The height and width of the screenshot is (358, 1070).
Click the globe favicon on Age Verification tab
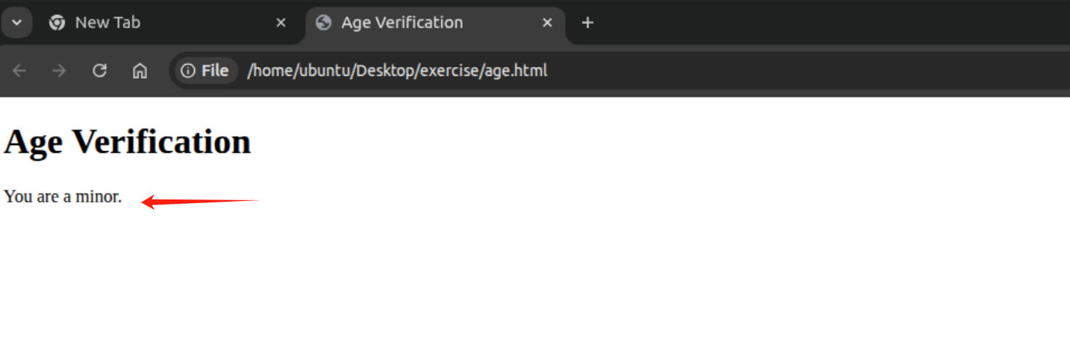tap(323, 23)
